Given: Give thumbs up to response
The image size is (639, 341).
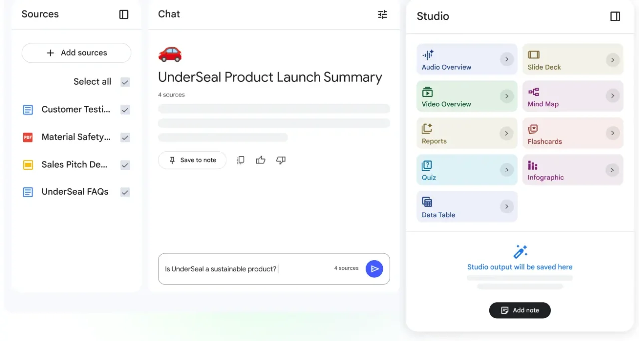Looking at the screenshot, I should (x=261, y=160).
